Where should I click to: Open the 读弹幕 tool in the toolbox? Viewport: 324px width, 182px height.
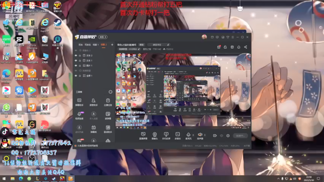108,116
